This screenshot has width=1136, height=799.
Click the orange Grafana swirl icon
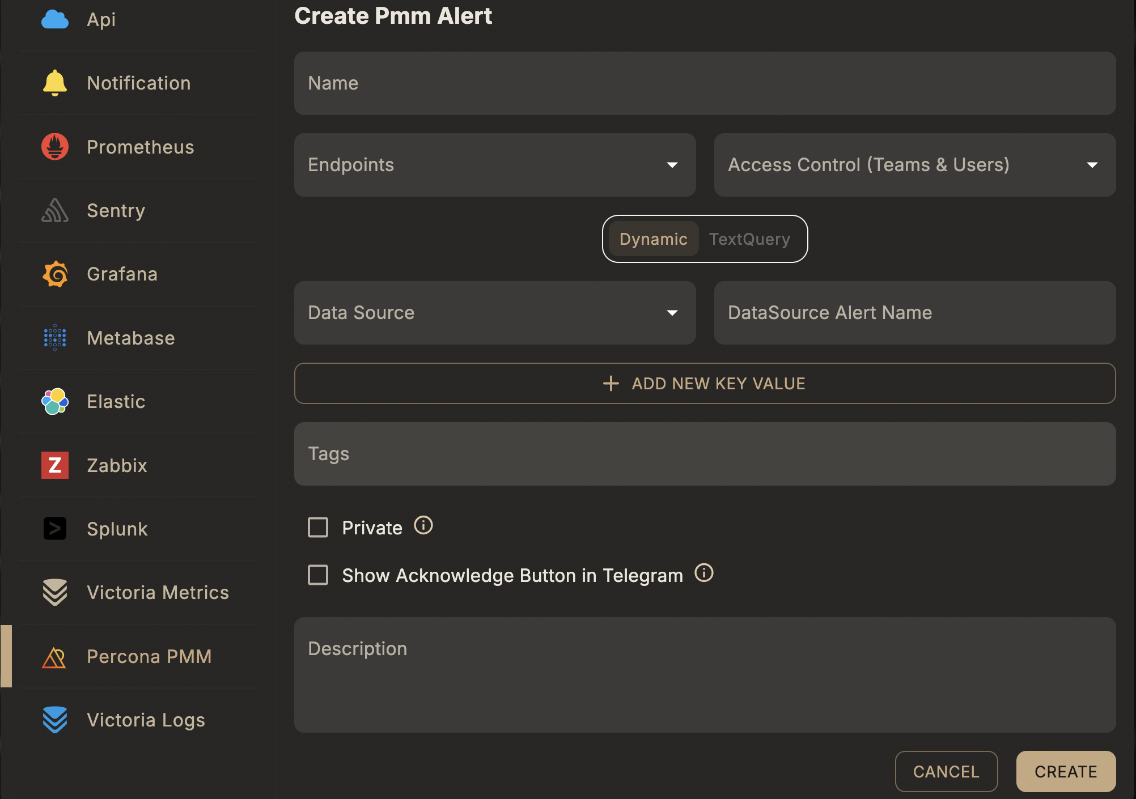click(55, 274)
